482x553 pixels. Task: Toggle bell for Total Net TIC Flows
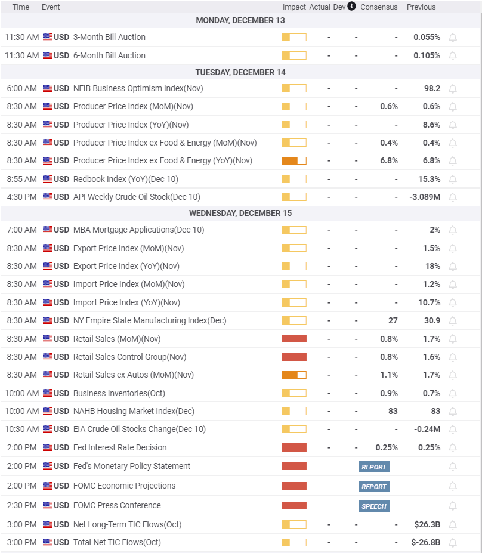click(453, 543)
